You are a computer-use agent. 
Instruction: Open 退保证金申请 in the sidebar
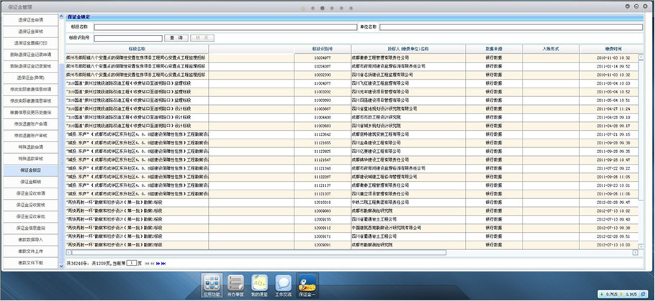(30, 19)
